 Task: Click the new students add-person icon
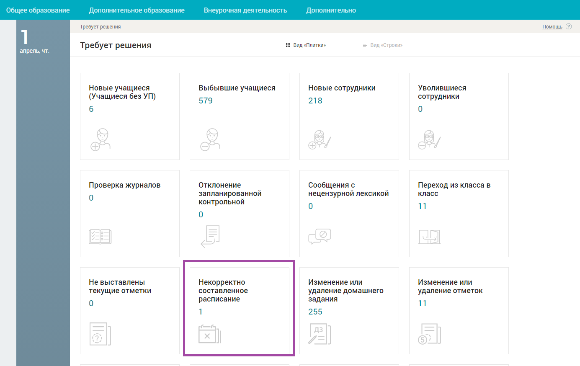pos(101,139)
